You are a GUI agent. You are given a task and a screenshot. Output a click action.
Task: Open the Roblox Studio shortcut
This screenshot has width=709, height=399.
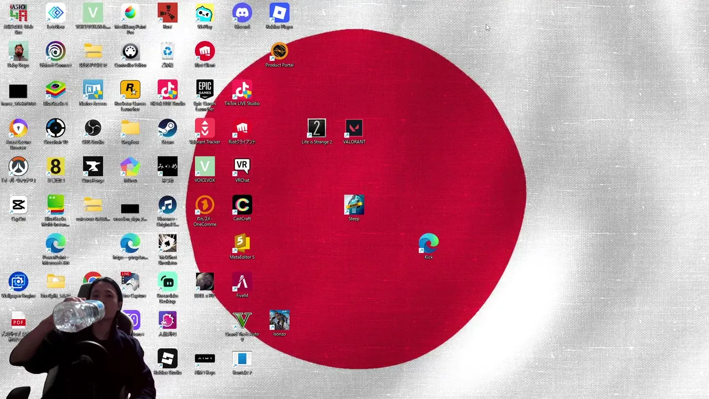(167, 359)
